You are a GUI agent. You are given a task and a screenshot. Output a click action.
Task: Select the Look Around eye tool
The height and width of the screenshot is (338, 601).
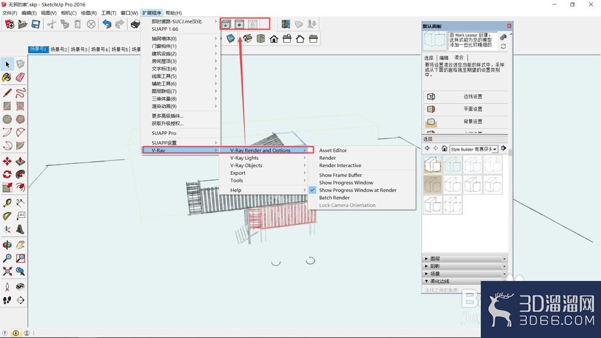[20, 287]
